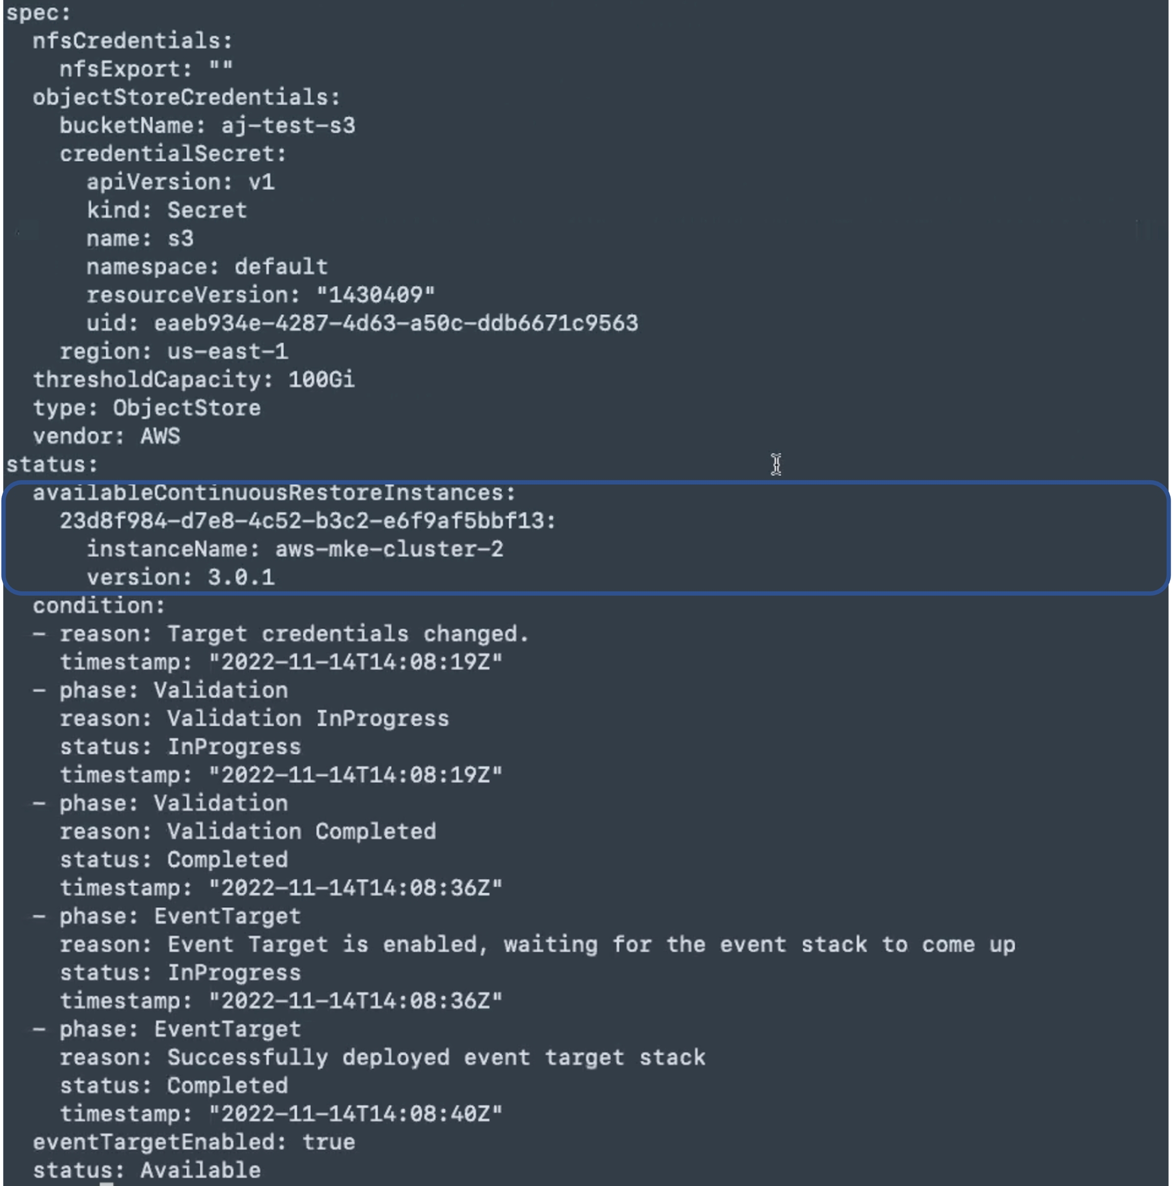The width and height of the screenshot is (1172, 1186).
Task: Click the uid value starting with eaeb934e
Action: [396, 324]
